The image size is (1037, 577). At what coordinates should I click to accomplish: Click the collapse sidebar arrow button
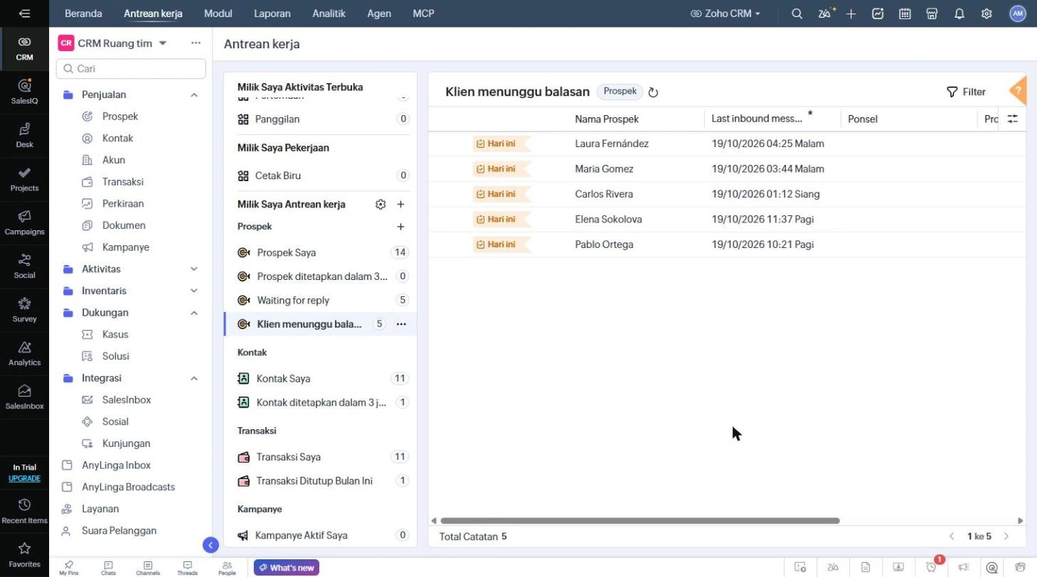pos(211,545)
